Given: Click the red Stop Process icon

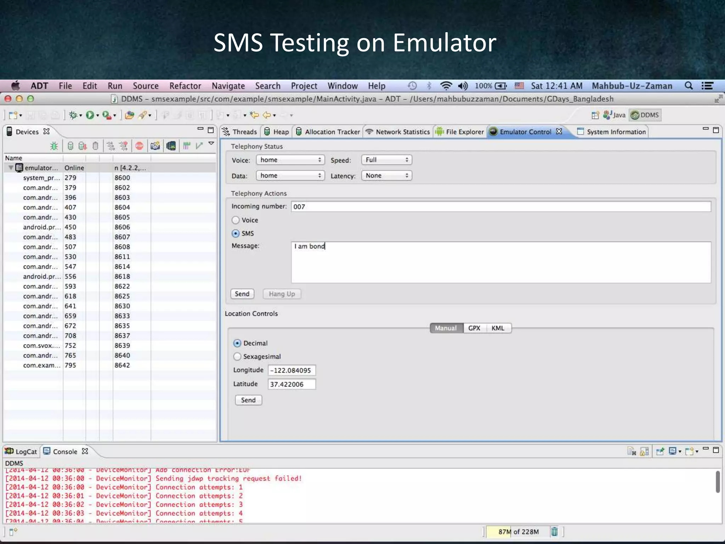Looking at the screenshot, I should click(x=139, y=146).
